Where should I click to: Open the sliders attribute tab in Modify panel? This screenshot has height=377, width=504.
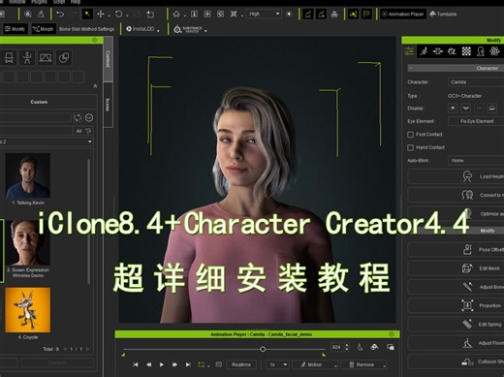click(x=409, y=51)
